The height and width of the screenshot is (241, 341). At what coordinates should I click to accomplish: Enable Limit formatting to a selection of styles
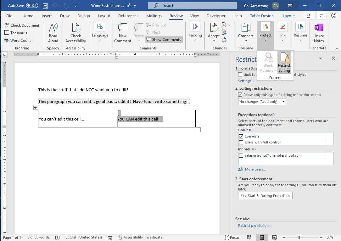point(240,74)
